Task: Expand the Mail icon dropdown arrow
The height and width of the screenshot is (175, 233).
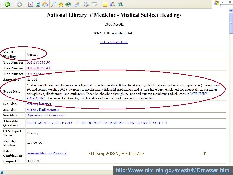Action: (x=81, y=4)
